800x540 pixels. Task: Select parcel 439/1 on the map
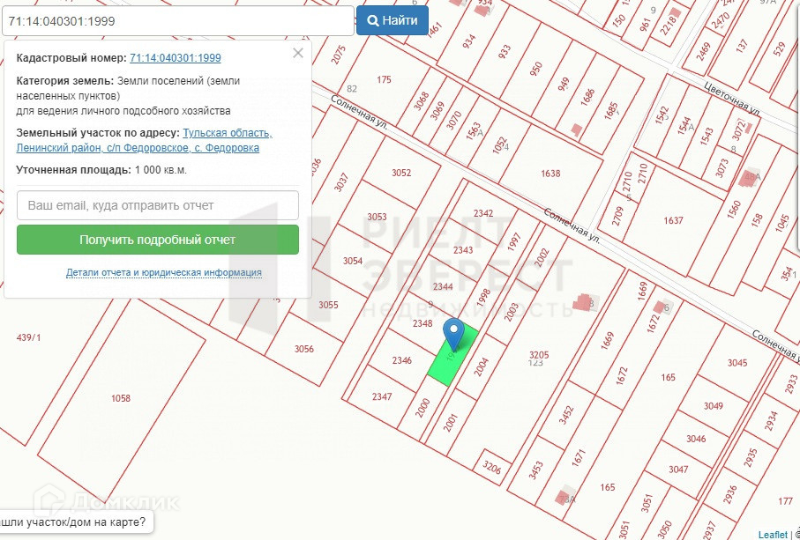coord(28,337)
